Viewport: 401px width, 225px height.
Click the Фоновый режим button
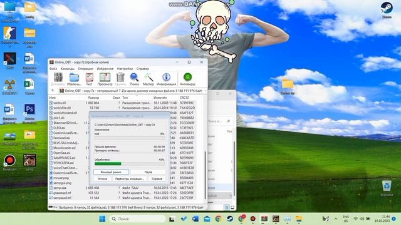pyautogui.click(x=111, y=172)
